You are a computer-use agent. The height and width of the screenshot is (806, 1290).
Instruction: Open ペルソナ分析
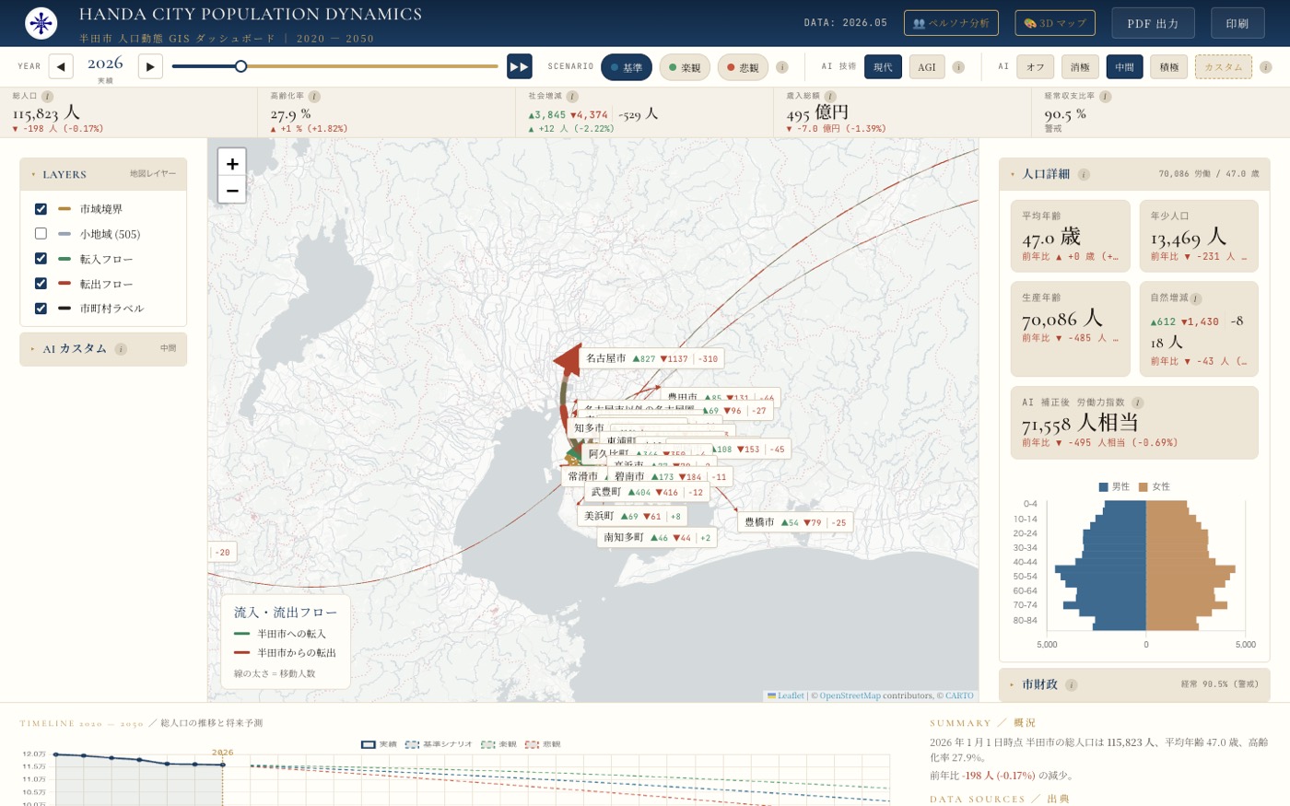[951, 23]
